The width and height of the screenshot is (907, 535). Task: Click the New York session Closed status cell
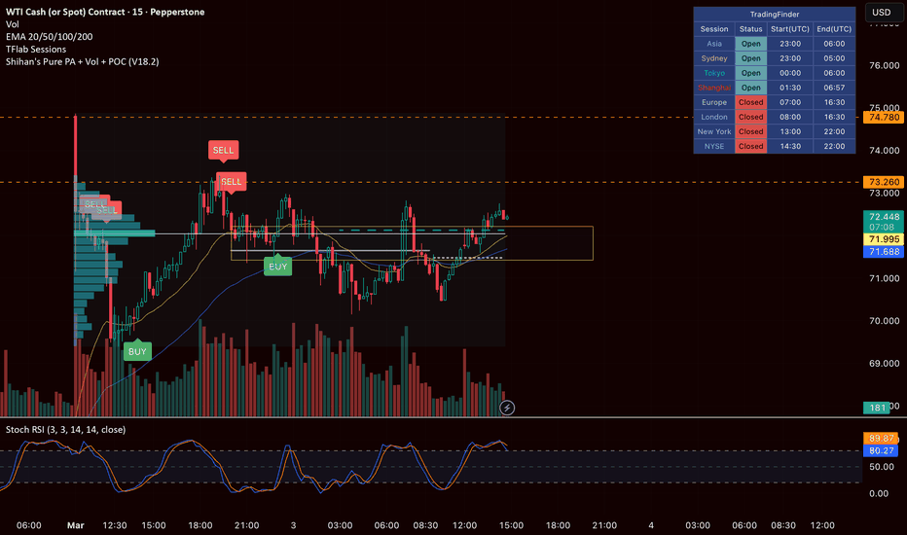click(x=750, y=131)
